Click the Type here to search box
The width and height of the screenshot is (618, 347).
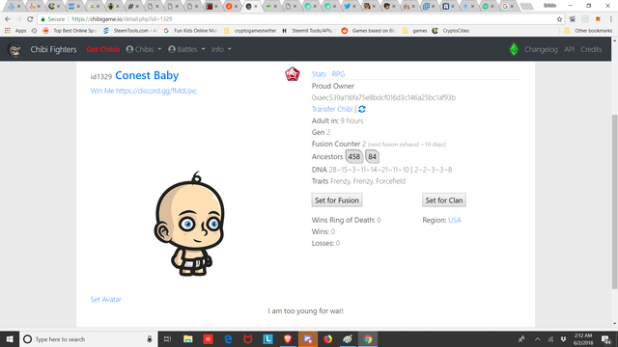point(89,339)
